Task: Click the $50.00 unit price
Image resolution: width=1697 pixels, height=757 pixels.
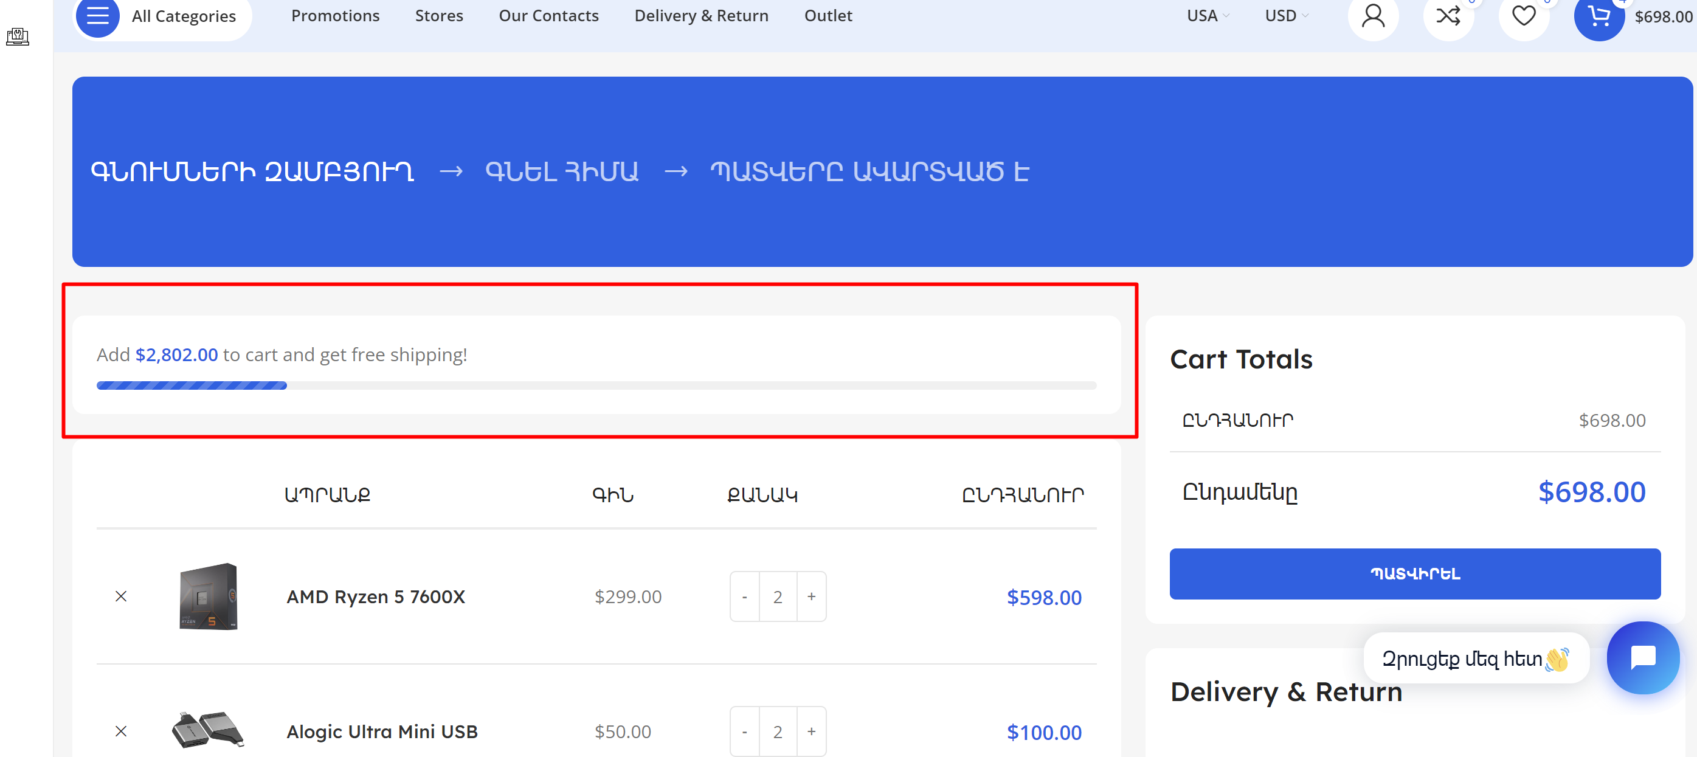Action: point(623,732)
